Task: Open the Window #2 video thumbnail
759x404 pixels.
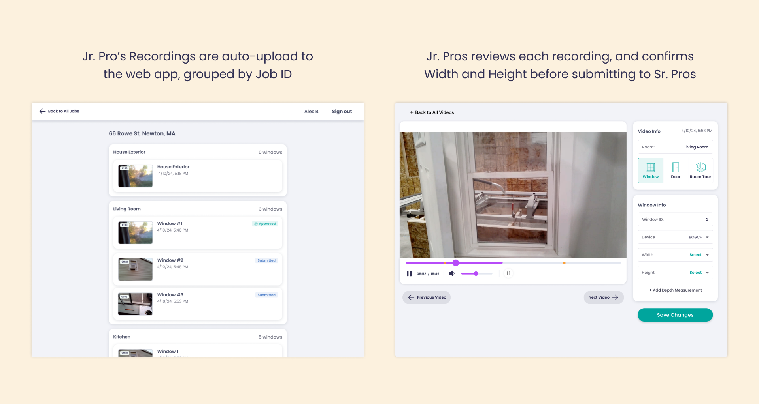Action: click(x=135, y=269)
